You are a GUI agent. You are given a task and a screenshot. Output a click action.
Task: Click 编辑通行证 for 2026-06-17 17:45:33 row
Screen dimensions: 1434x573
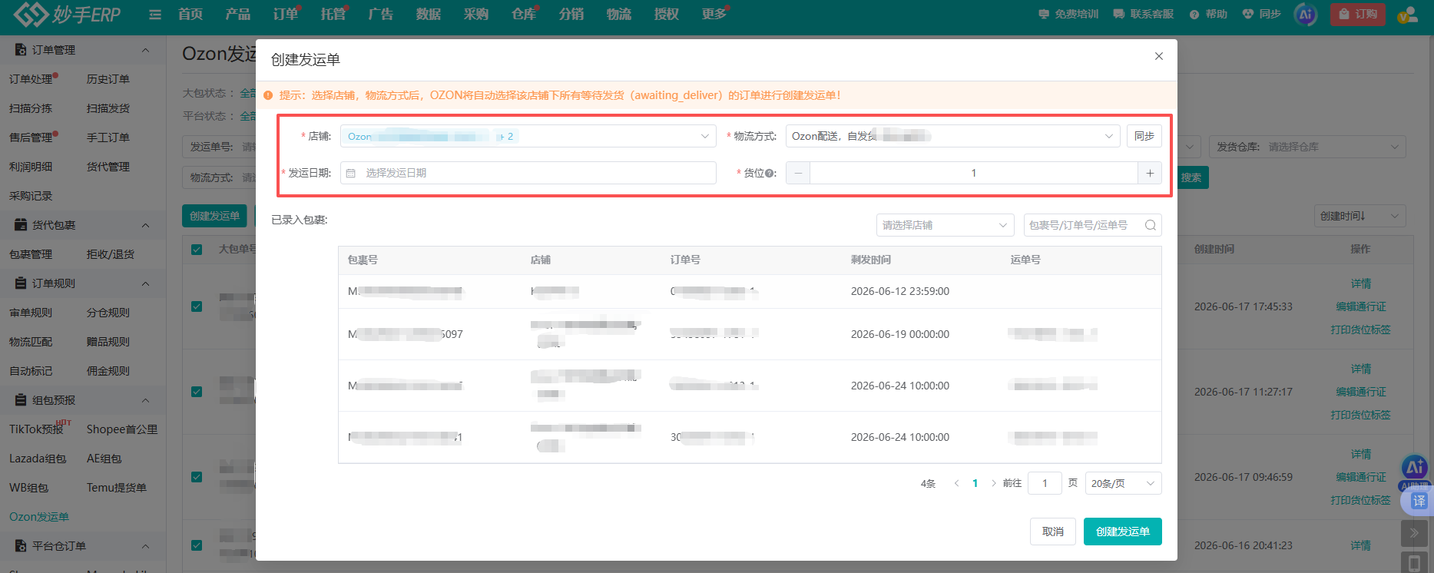click(x=1361, y=306)
